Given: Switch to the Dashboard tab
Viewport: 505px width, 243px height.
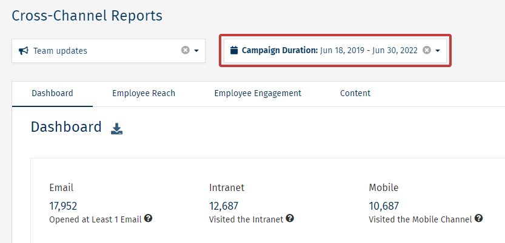Looking at the screenshot, I should pos(53,94).
